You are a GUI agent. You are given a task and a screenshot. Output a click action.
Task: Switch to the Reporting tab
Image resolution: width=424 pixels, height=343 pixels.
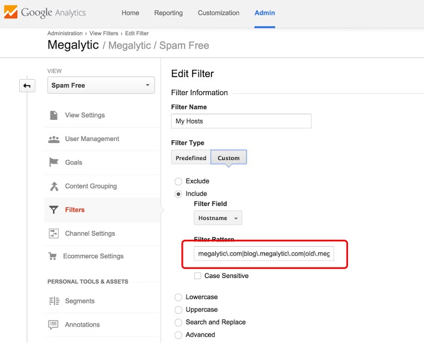pos(168,13)
